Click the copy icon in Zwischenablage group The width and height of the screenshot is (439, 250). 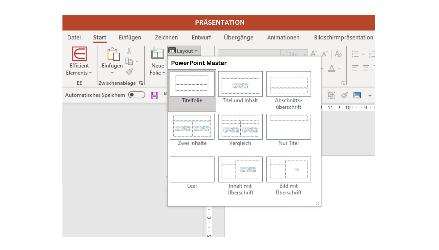tap(129, 61)
